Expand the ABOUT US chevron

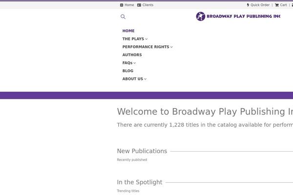pos(146,79)
